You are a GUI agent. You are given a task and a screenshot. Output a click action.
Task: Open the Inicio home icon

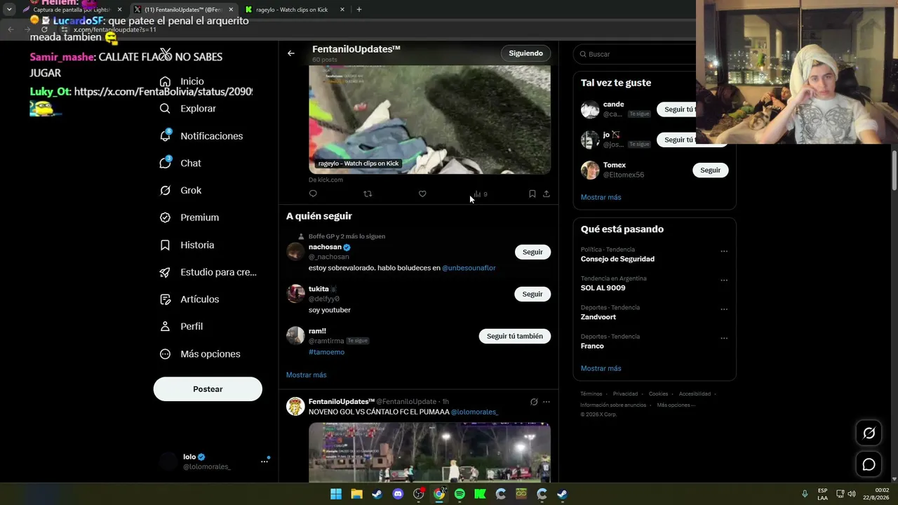pos(165,81)
